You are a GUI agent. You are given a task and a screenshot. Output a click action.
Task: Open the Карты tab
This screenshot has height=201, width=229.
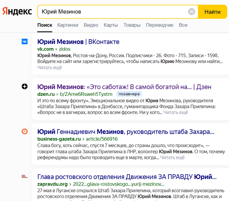[111, 25]
